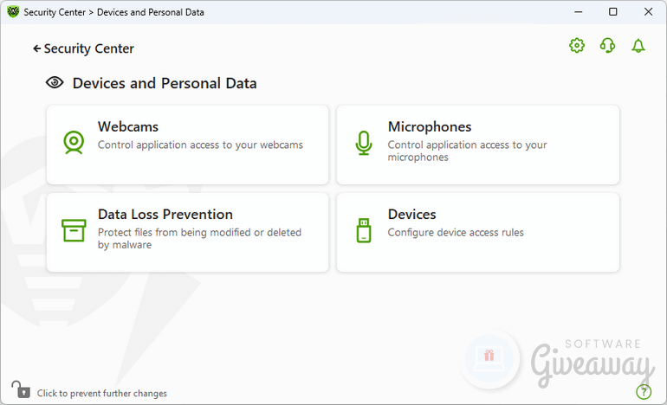The height and width of the screenshot is (405, 667).
Task: Open the settings gear icon
Action: [x=577, y=46]
